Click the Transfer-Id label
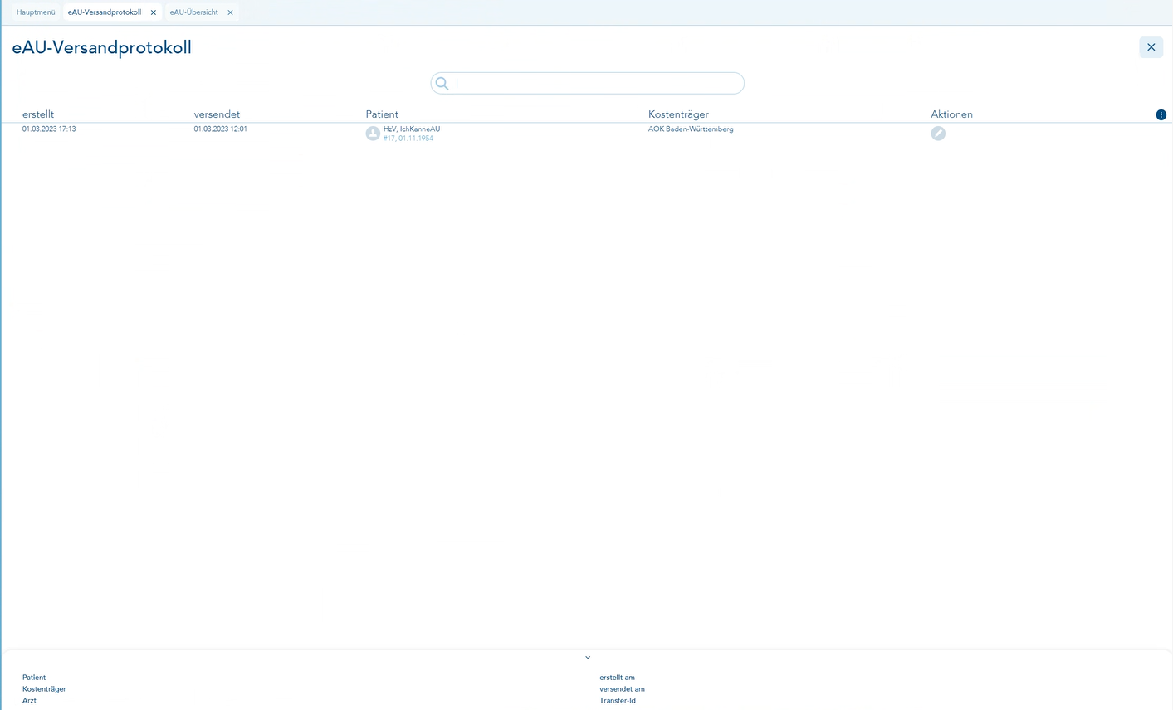This screenshot has width=1173, height=710. 618,701
